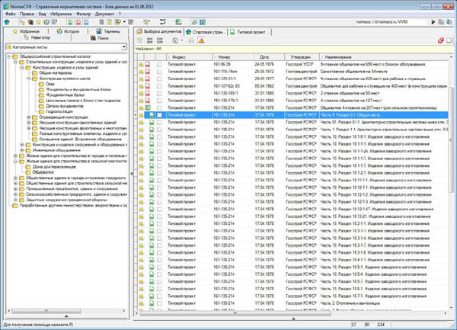This screenshot has height=330, width=457.
Task: Open the dropdown arrow beside the toolbar document icon
Action: (x=124, y=22)
